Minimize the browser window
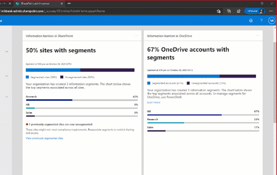This screenshot has width=277, height=175. 252,3
